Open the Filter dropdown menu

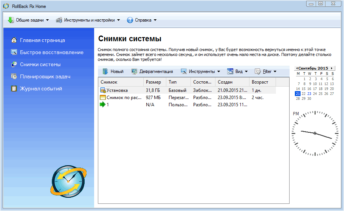tap(265, 71)
